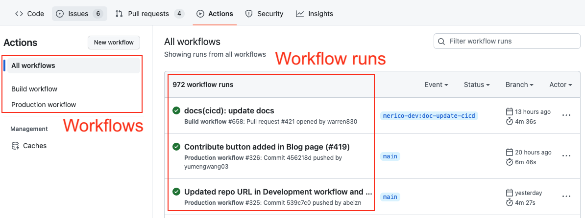Open the merico-dev:doc-update-cicd branch label

click(x=428, y=116)
